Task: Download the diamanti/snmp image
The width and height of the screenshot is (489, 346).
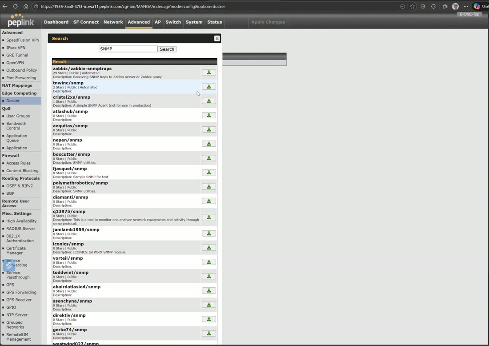Action: coord(208,201)
